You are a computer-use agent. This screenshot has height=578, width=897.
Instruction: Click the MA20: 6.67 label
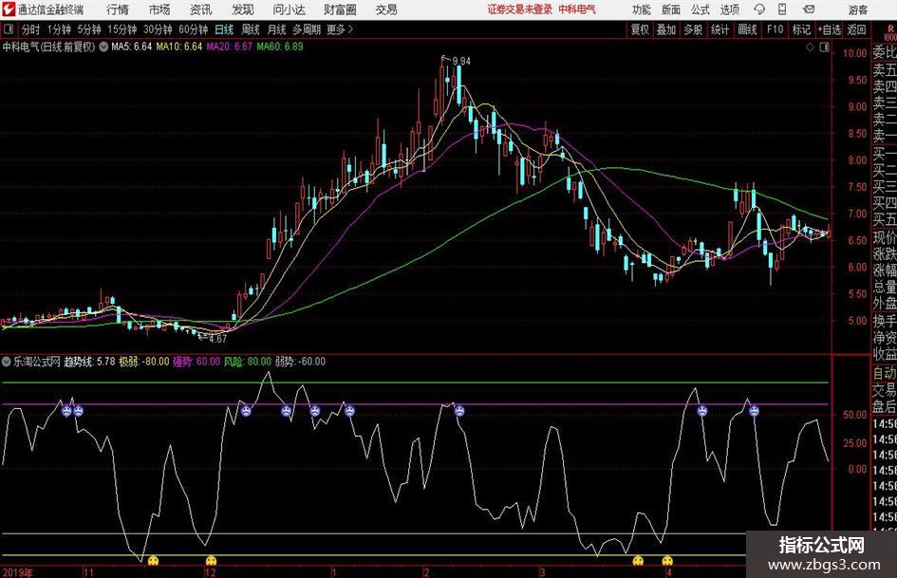tap(230, 47)
